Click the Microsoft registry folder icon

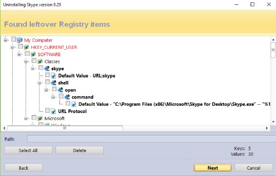tap(40, 118)
